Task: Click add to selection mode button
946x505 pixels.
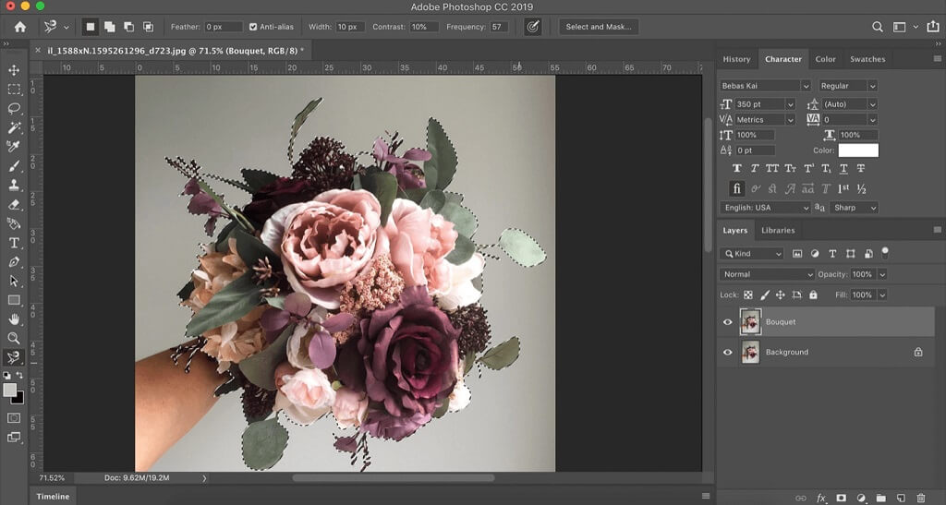Action: tap(110, 27)
